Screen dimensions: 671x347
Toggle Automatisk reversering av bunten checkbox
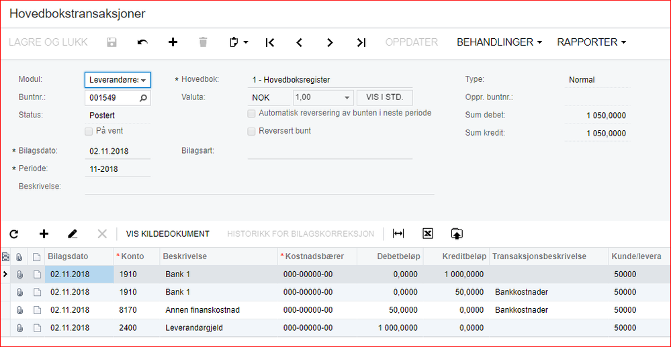point(251,113)
